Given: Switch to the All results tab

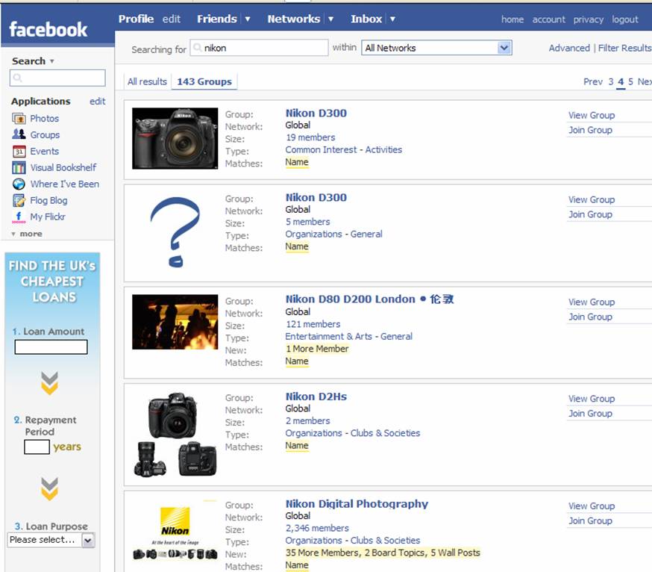Looking at the screenshot, I should click(x=147, y=81).
